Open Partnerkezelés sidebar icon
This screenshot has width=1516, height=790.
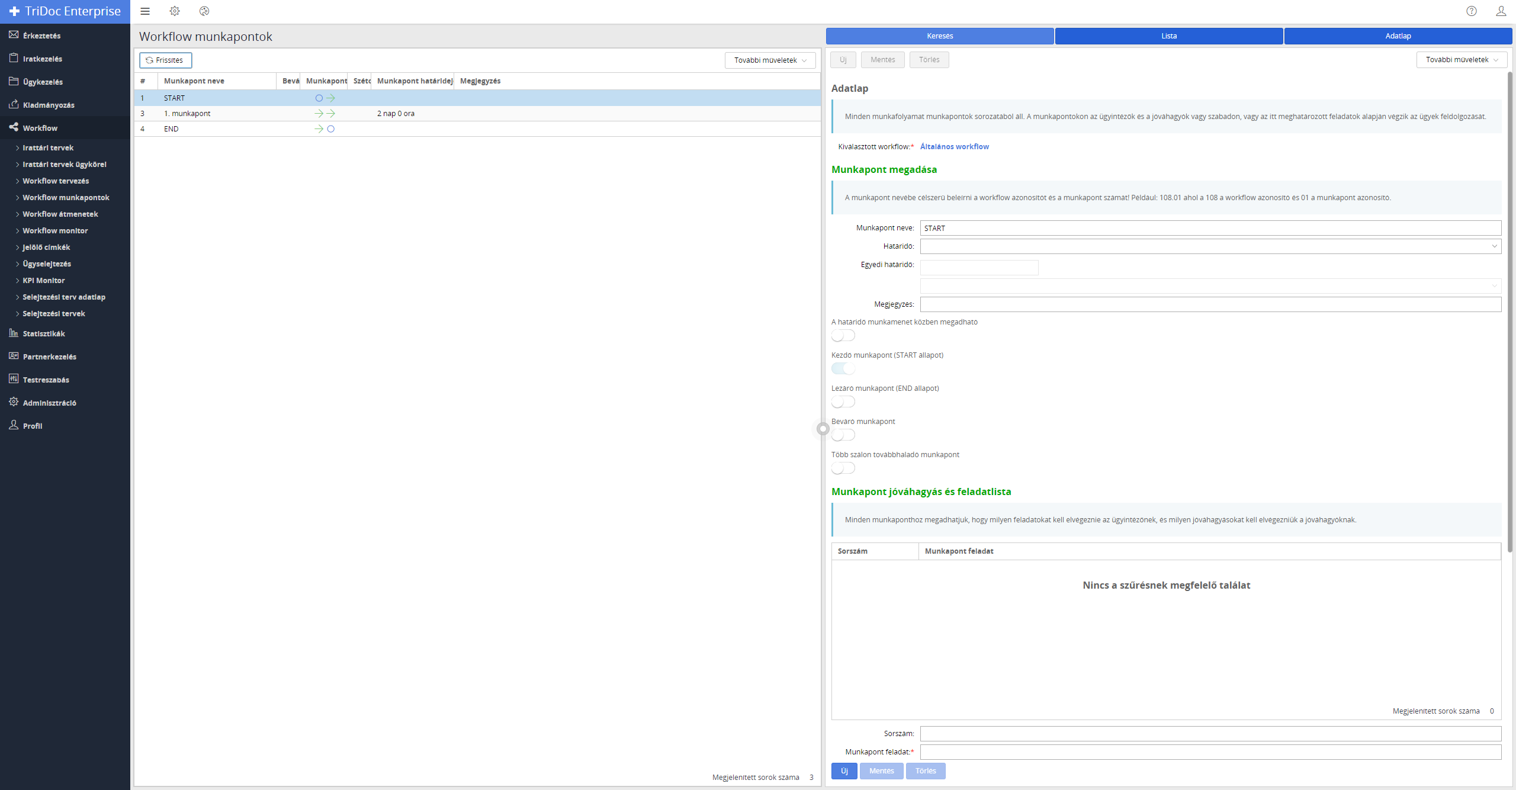pos(14,356)
